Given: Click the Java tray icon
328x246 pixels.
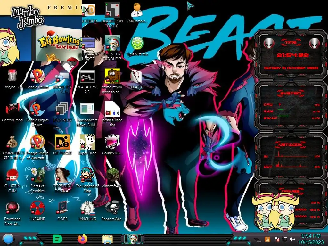Looking at the screenshot, I should coord(267,239).
